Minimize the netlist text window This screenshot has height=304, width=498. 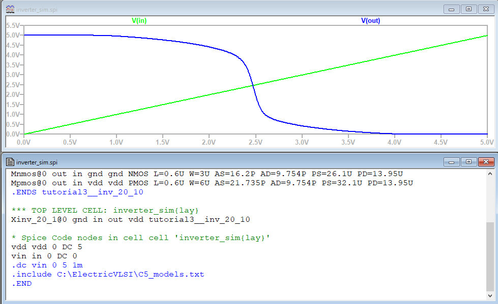tap(451, 162)
